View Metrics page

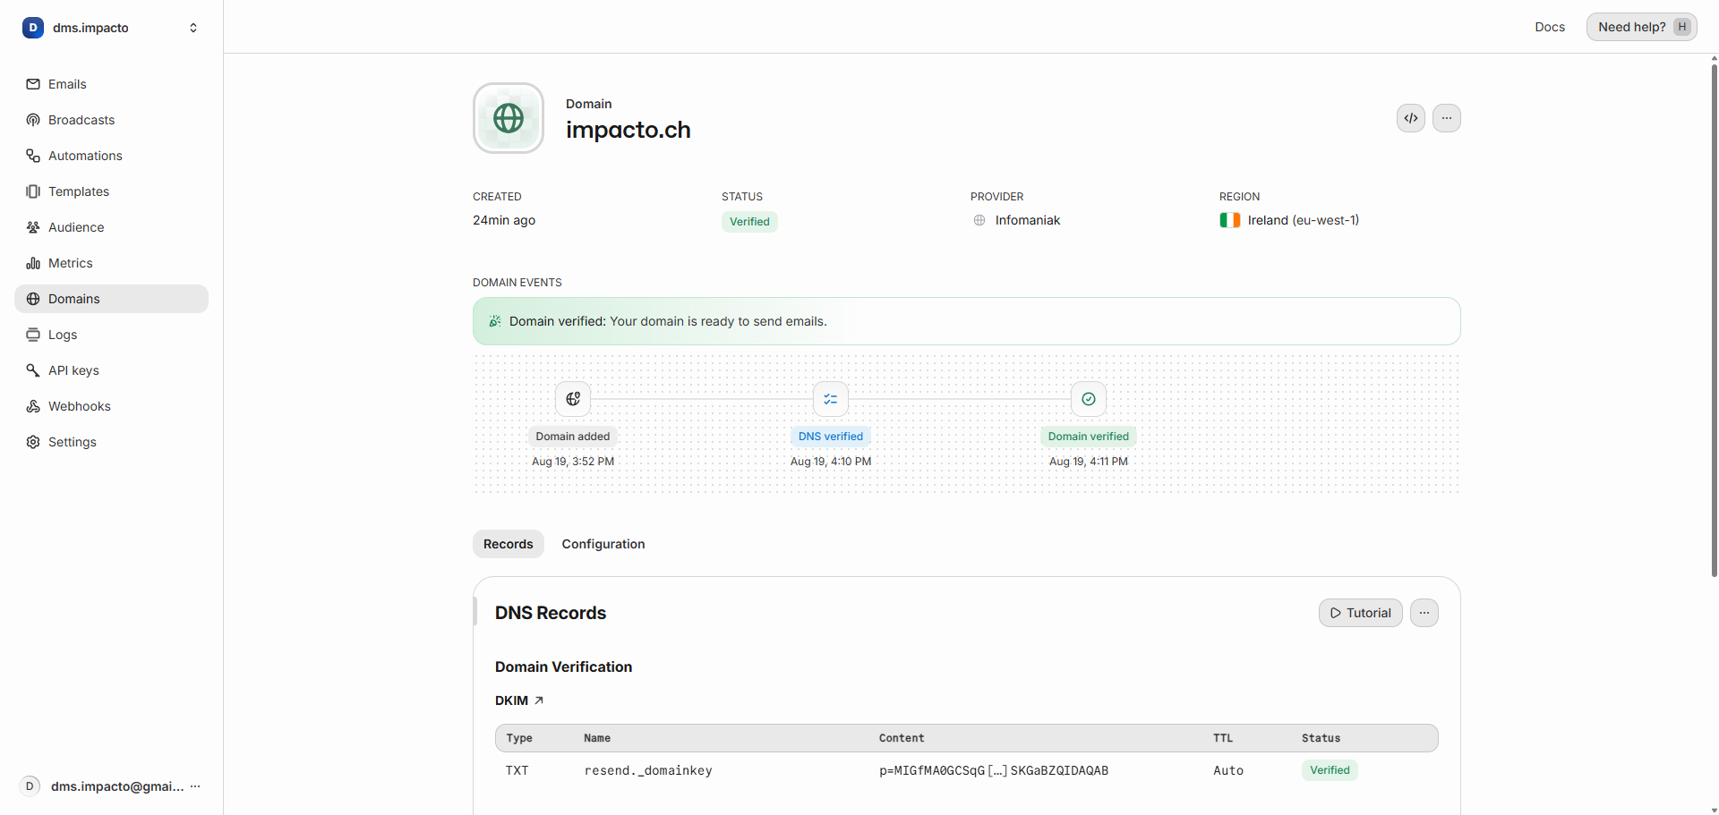point(111,263)
